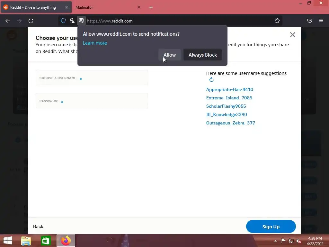
Task: Open the Windows Start menu
Action: click(8, 241)
